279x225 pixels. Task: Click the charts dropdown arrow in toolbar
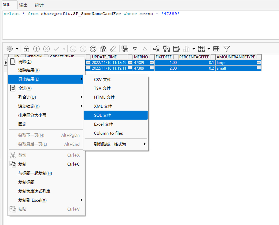(193, 49)
